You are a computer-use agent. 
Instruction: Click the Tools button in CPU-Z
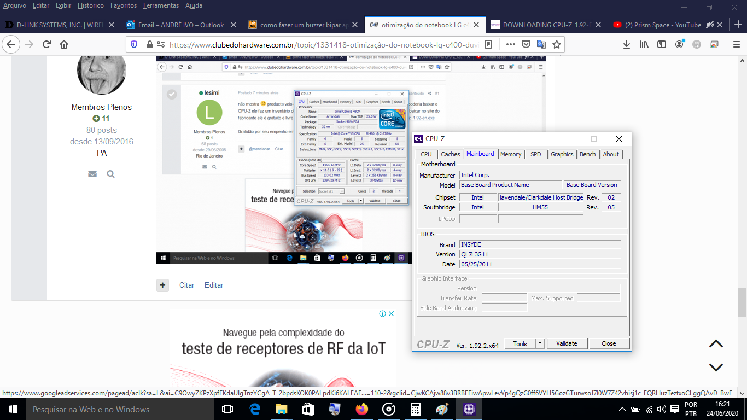tap(520, 343)
